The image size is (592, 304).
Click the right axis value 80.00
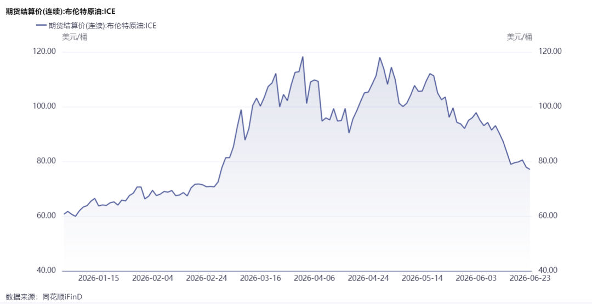pos(547,161)
